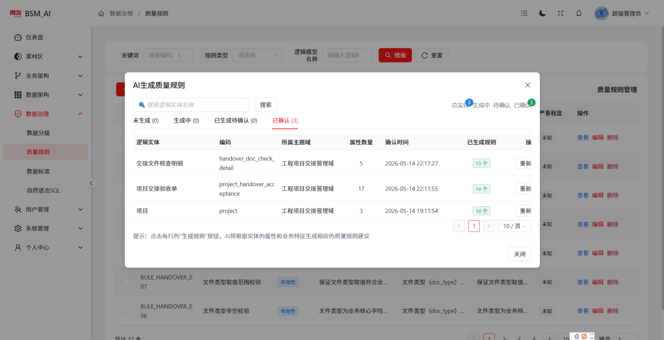Click next page arrow in background table
Screen dimensions: 664x340
coord(549,338)
